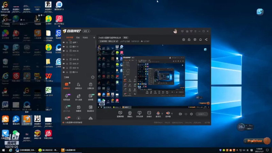Open the 多人连麦 multi-person co-stream tool

click(x=79, y=97)
